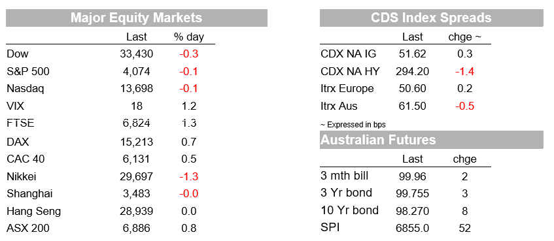Select the Dow last value 33,430

pos(137,54)
